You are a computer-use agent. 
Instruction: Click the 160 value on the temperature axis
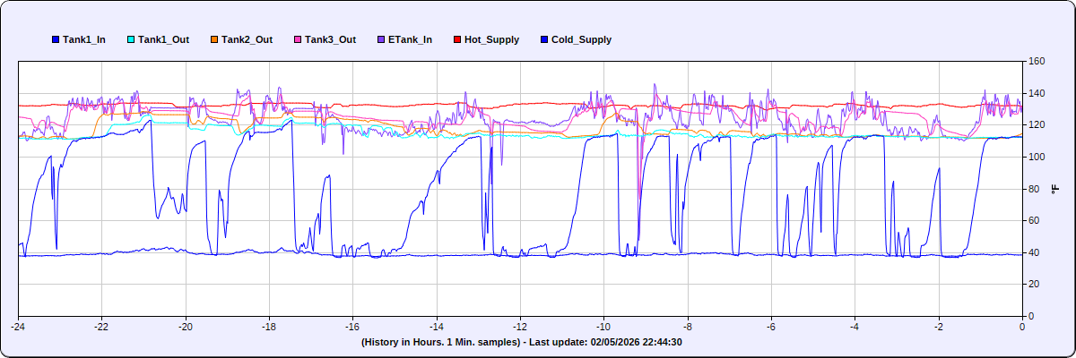click(1037, 62)
